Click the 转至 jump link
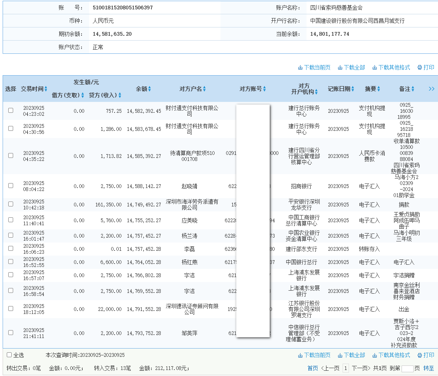 429,368
